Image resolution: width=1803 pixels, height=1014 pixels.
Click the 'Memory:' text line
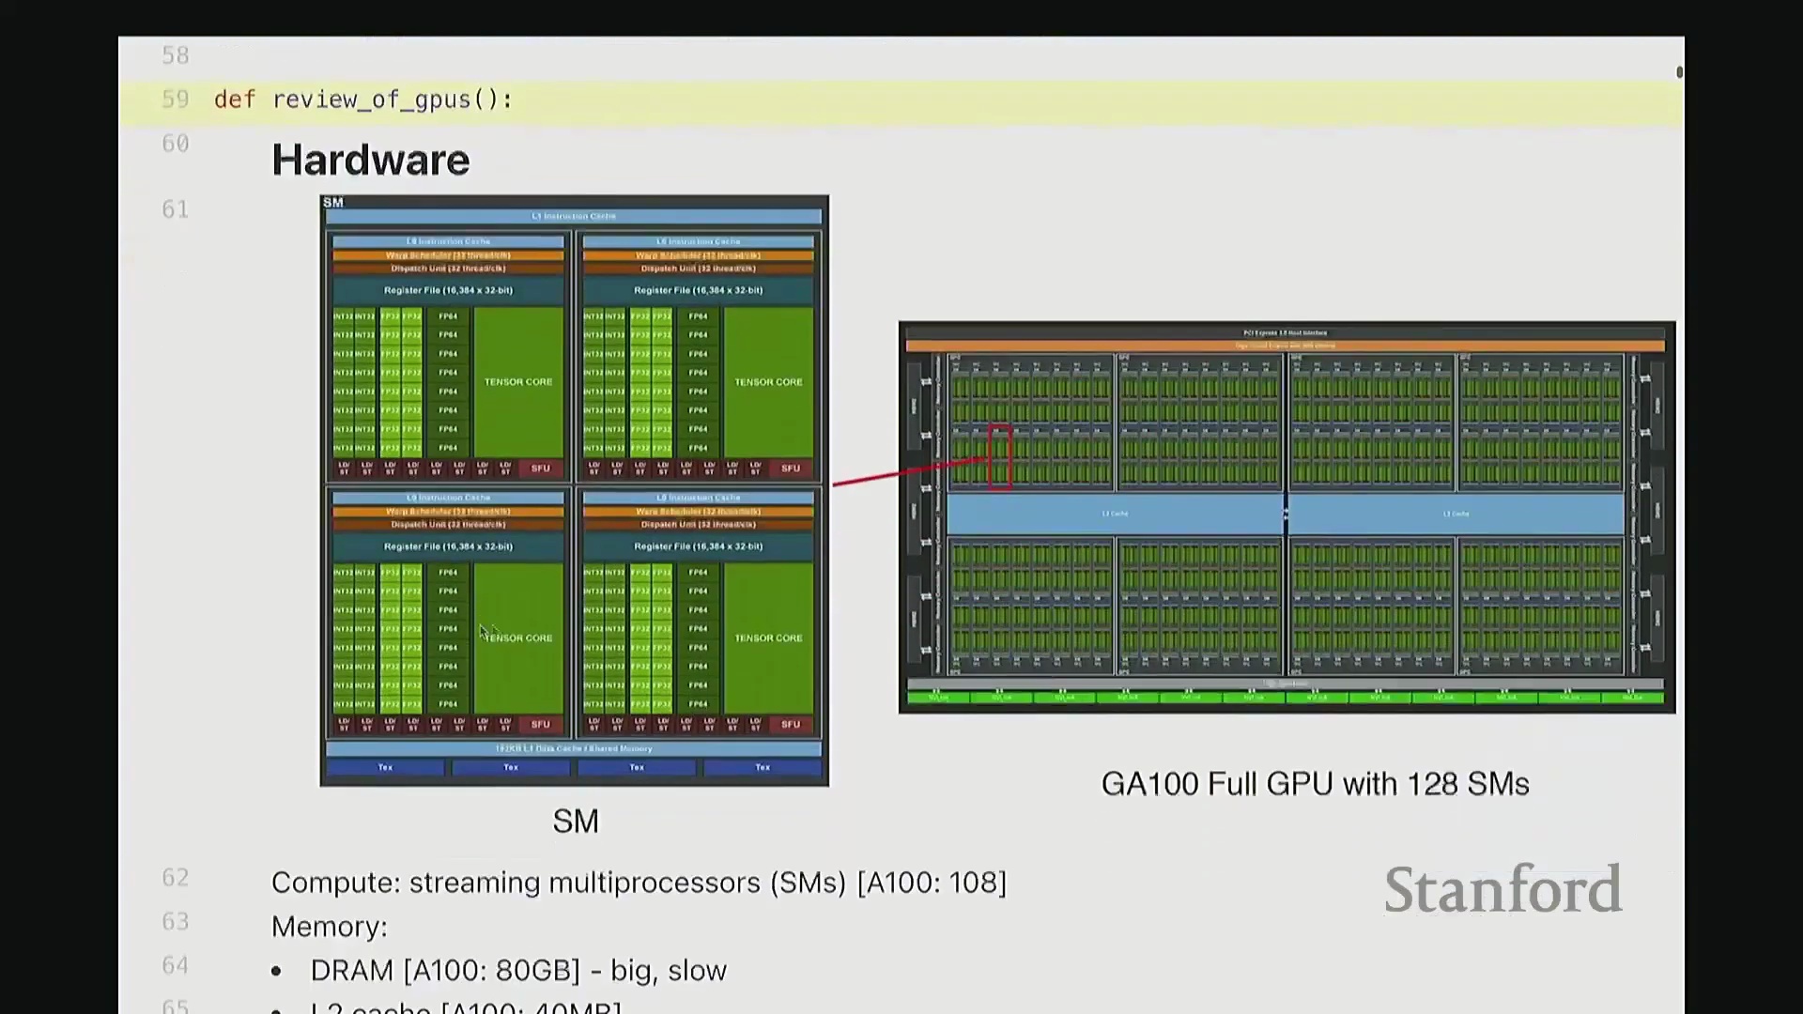point(330,927)
